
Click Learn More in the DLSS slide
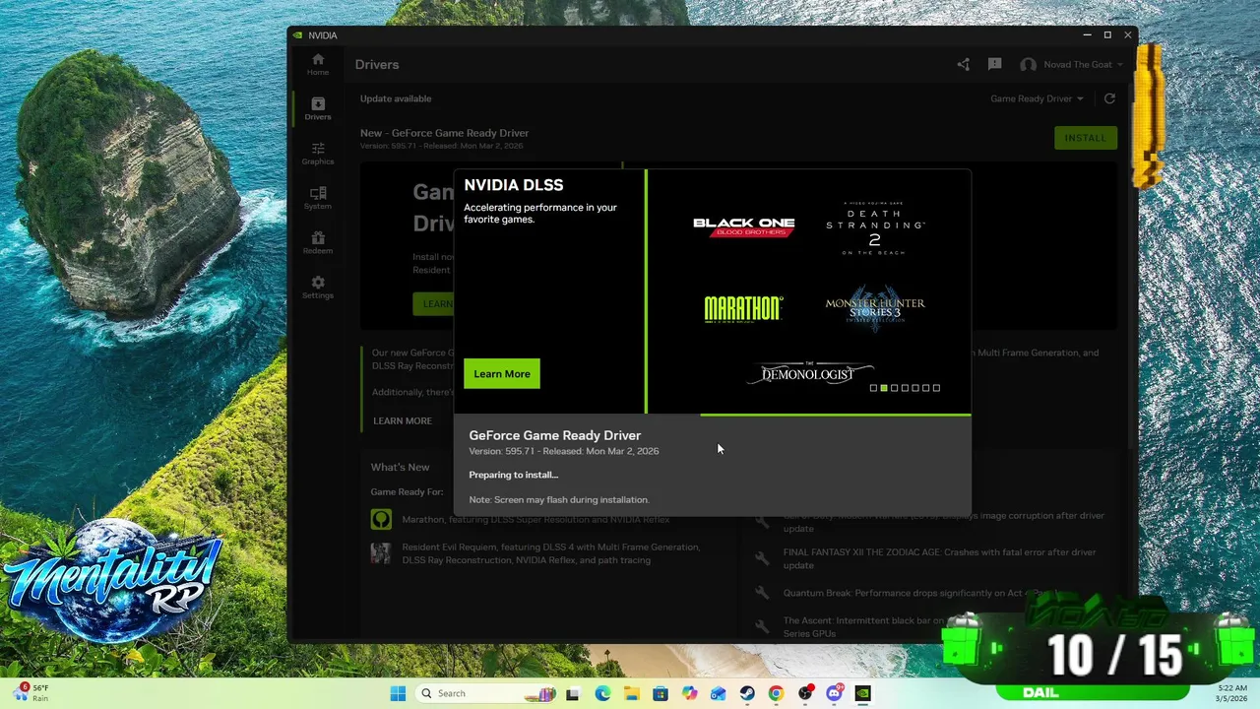coord(501,373)
